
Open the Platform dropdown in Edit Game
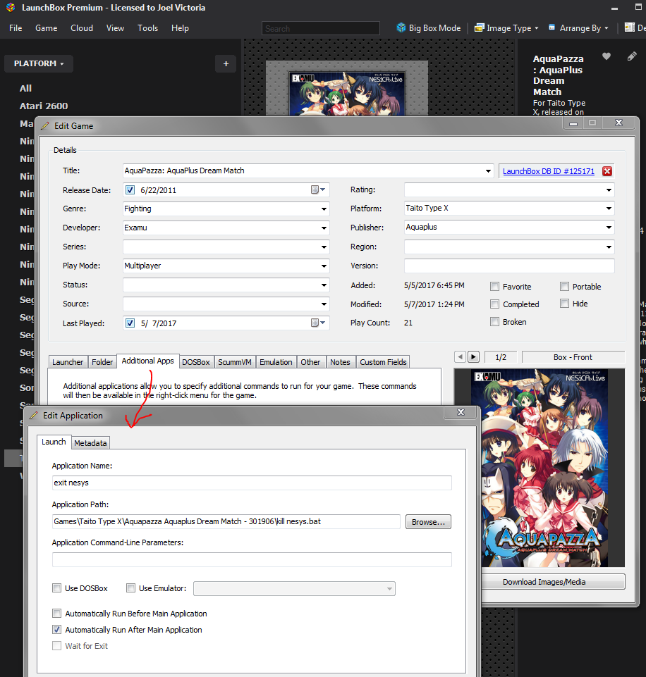(x=609, y=209)
